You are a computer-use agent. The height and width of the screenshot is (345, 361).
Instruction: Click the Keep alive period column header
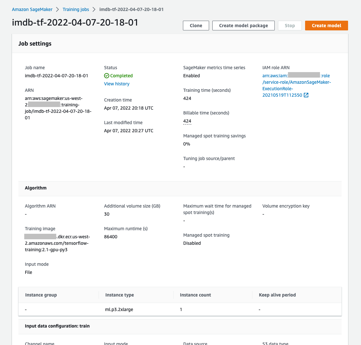click(277, 295)
